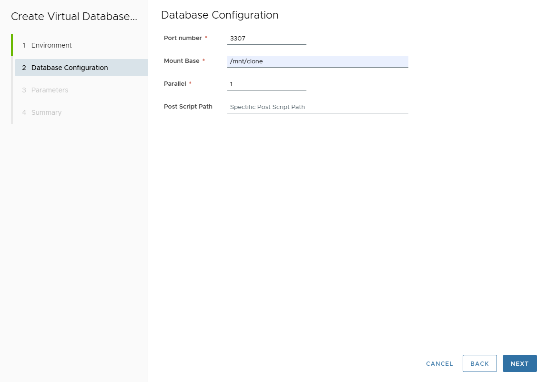548x382 pixels.
Task: Click the value 3307 to edit it
Action: coord(237,38)
